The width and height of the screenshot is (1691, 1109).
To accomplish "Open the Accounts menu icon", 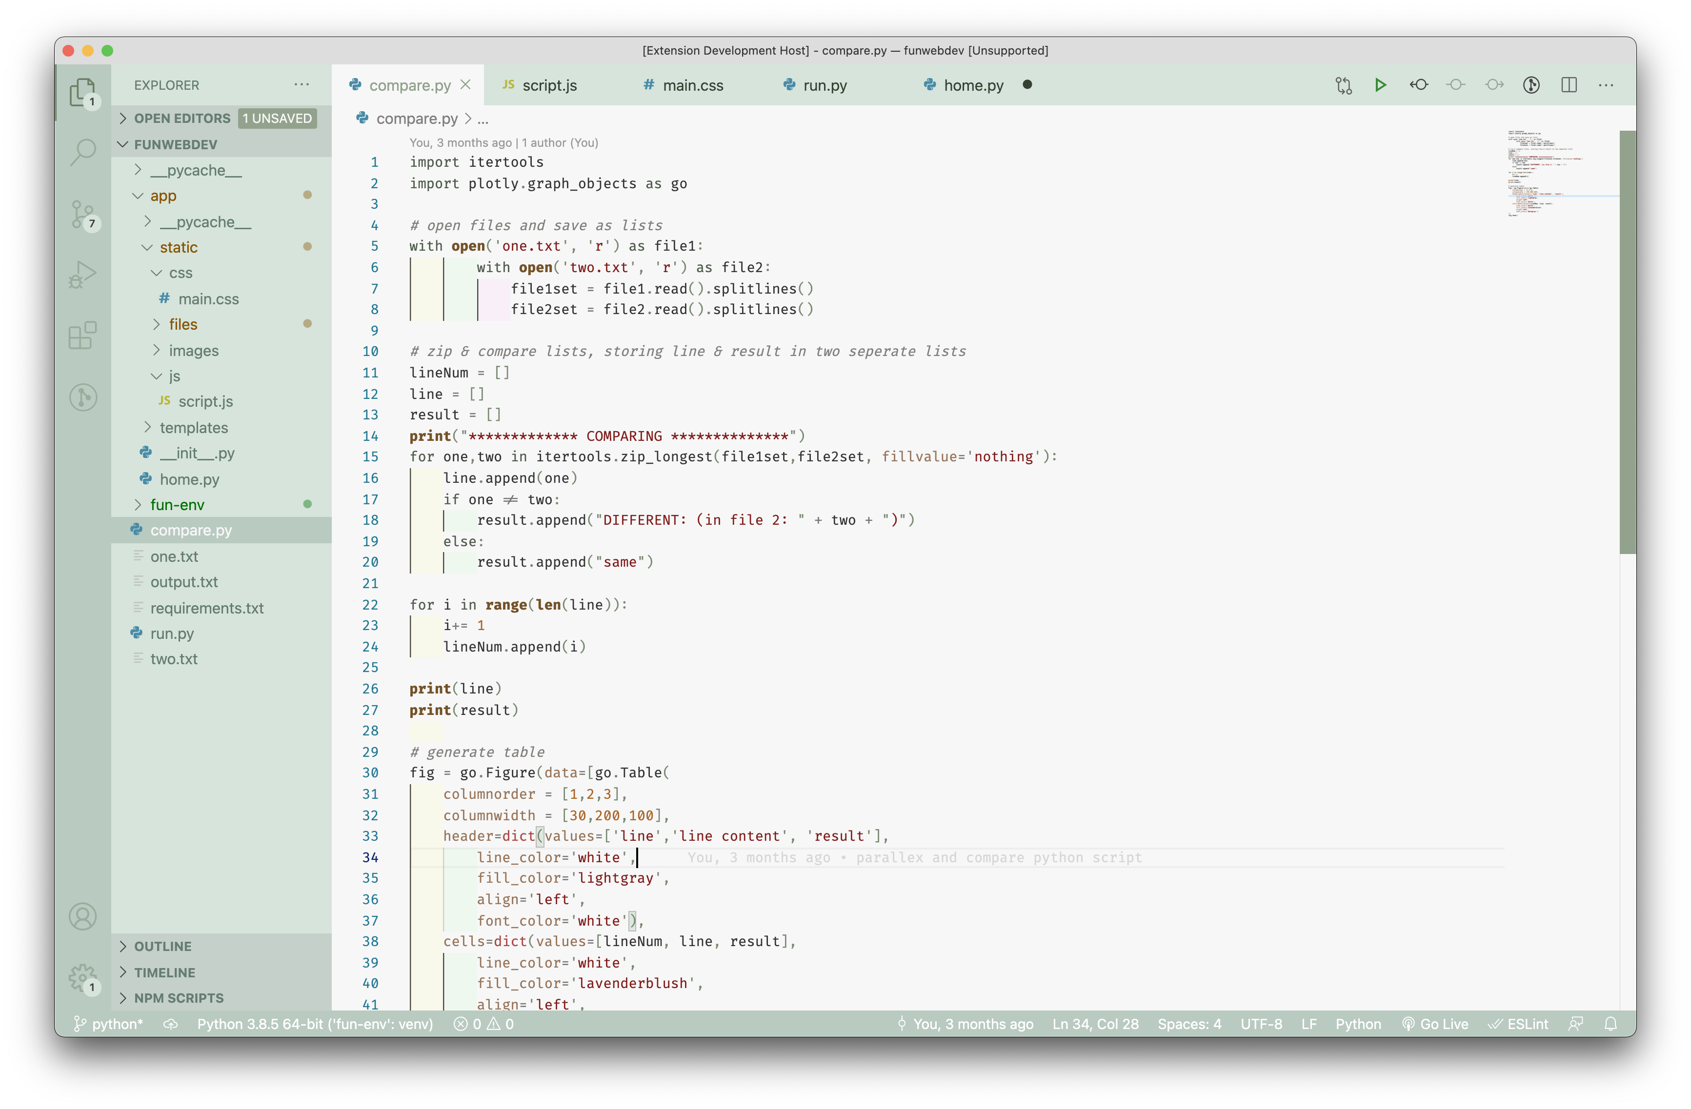I will point(82,916).
